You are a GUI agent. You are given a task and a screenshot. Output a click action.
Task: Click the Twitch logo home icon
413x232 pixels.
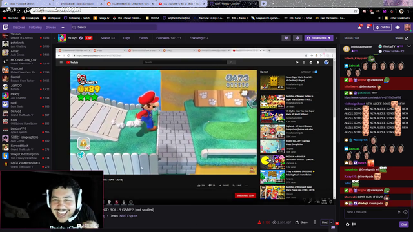click(x=6, y=27)
